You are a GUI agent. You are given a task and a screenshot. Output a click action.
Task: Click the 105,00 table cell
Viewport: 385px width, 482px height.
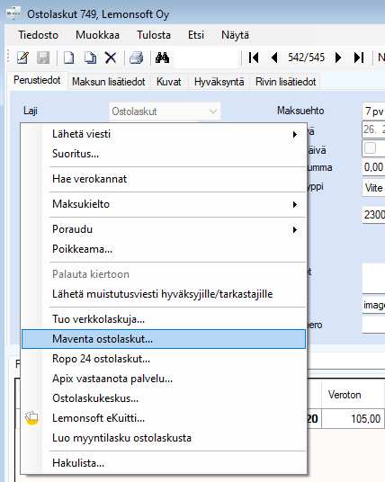click(x=353, y=419)
